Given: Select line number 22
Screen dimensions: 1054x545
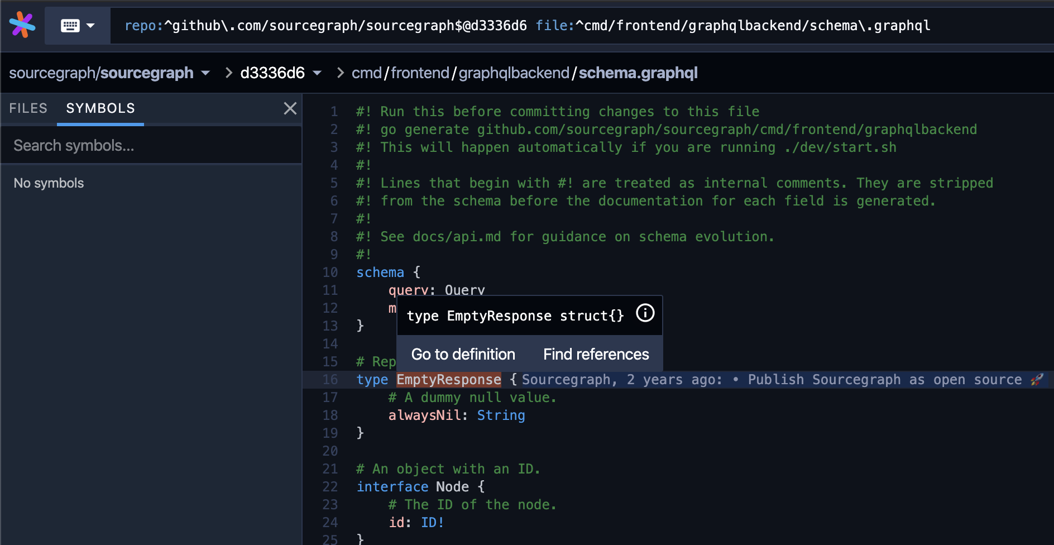Looking at the screenshot, I should coord(330,487).
